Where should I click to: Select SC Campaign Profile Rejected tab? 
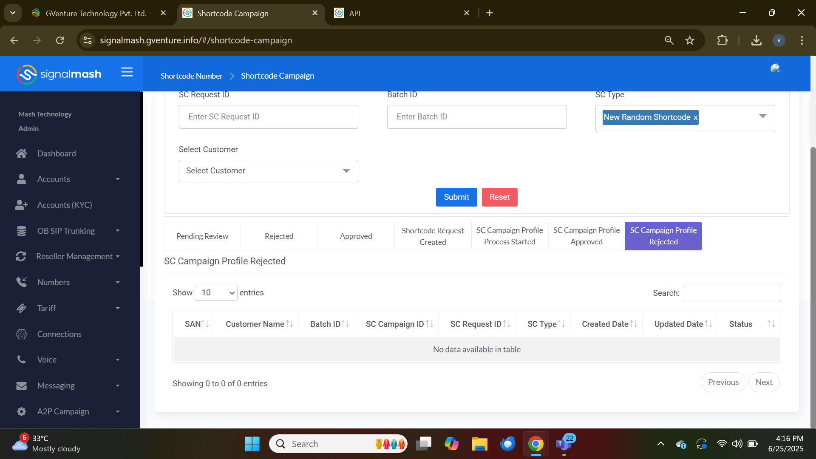[663, 236]
